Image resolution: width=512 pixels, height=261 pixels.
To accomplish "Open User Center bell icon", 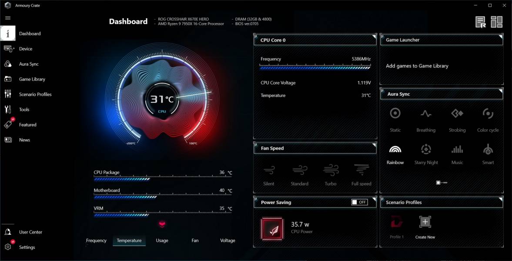I will pos(8,232).
